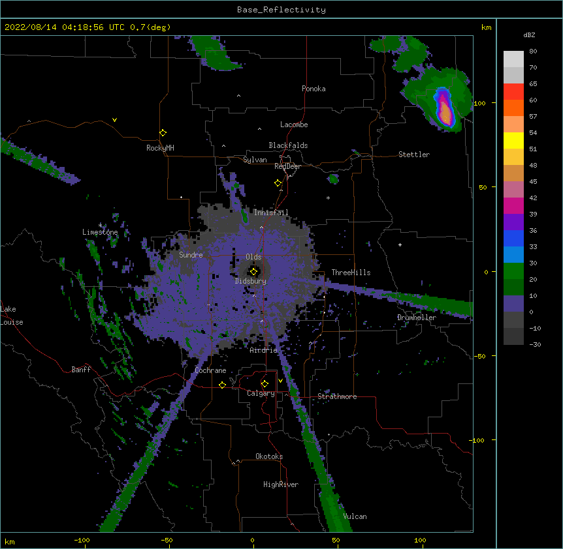Click the Base_Reflectivity title text
The height and width of the screenshot is (549, 563).
point(281,10)
